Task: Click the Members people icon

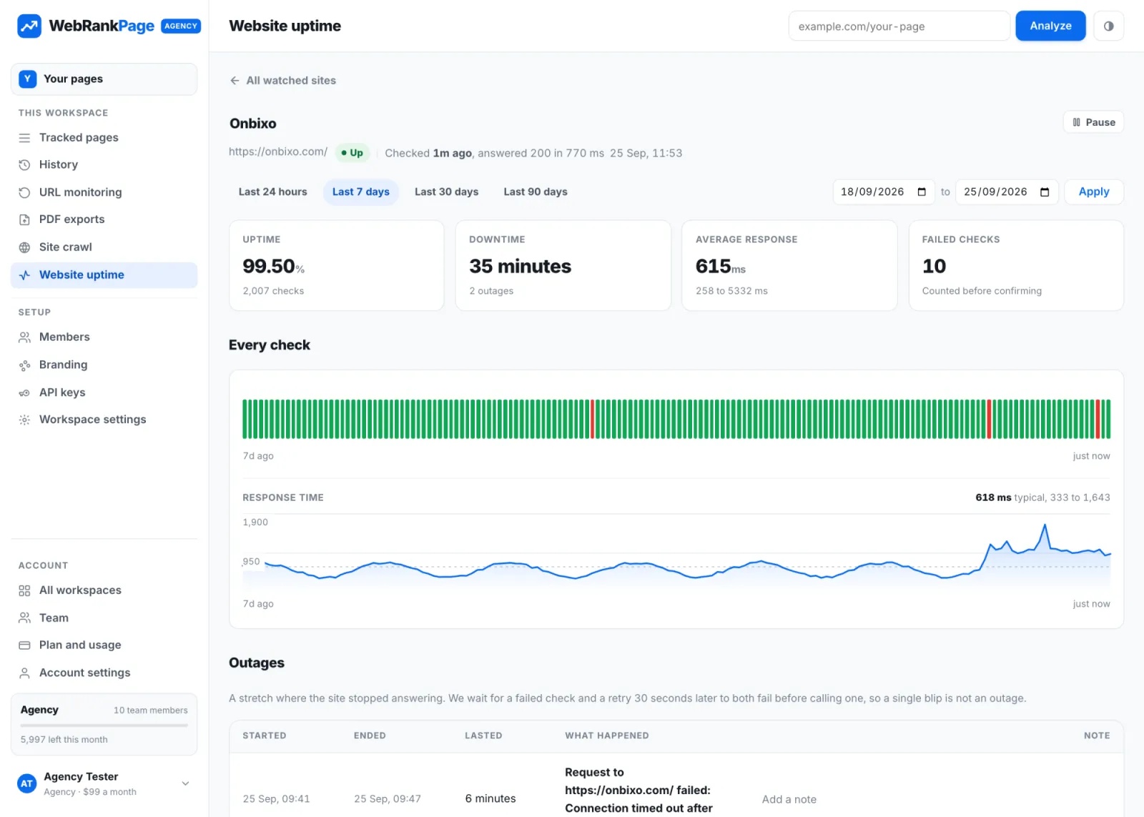Action: pyautogui.click(x=24, y=337)
